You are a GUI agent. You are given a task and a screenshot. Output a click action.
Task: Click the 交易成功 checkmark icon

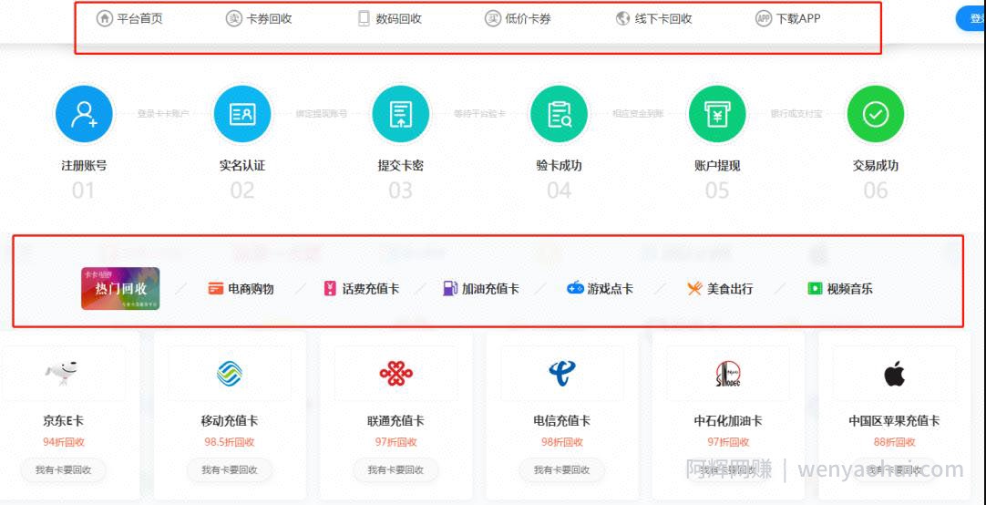(x=876, y=114)
